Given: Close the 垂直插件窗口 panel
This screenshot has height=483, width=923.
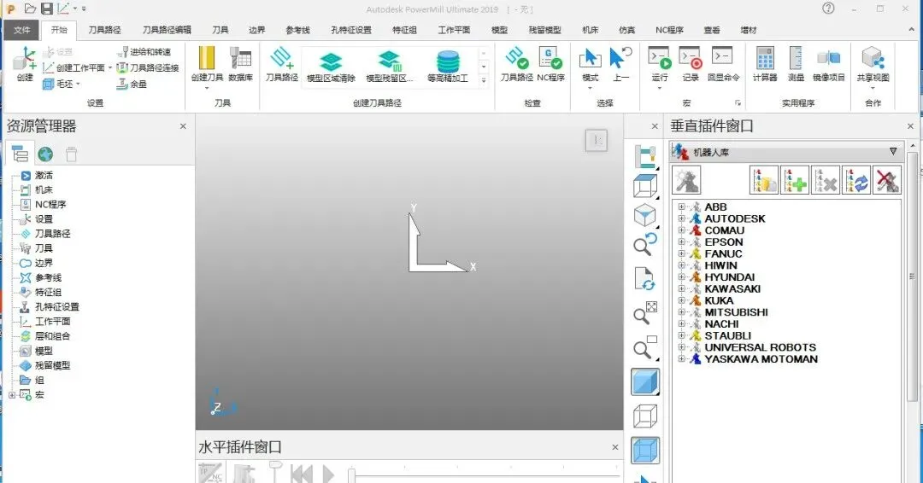Looking at the screenshot, I should 910,126.
